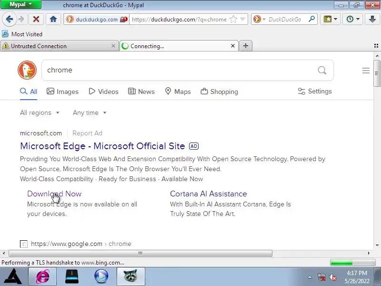
Task: Click the Download Now sitelink
Action: [54, 194]
